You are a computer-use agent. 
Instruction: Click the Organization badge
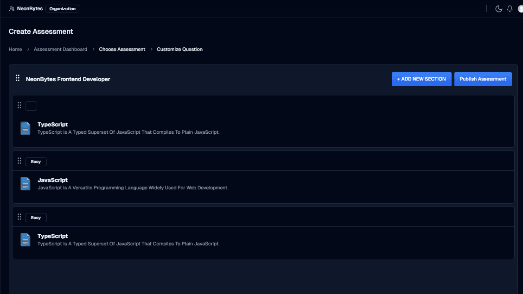pyautogui.click(x=63, y=9)
